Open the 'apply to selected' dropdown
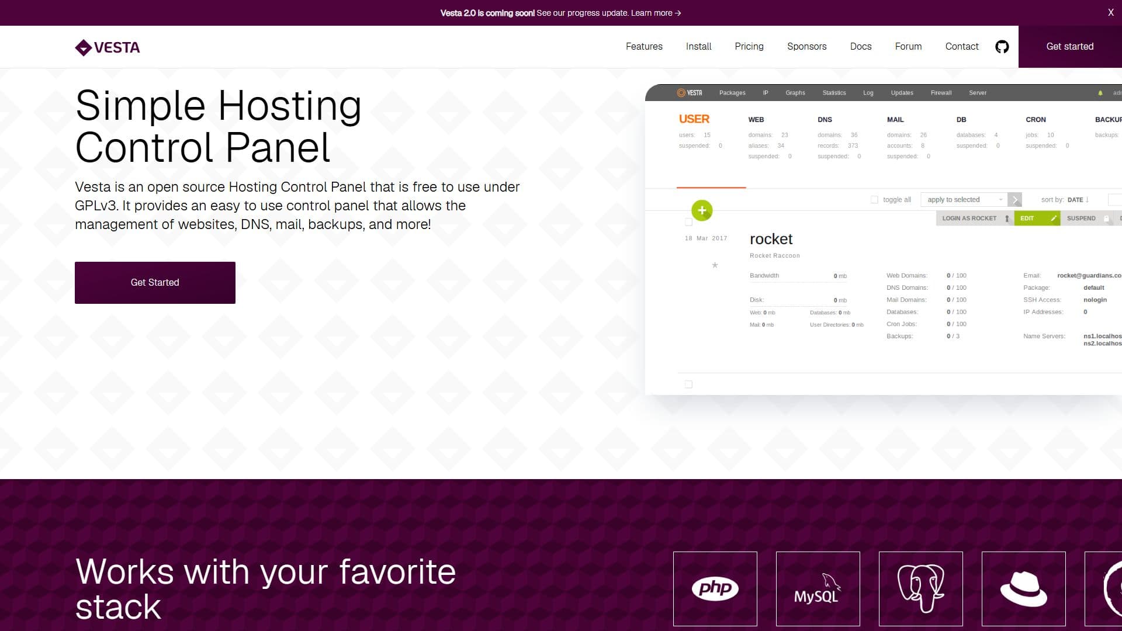Image resolution: width=1122 pixels, height=631 pixels. pos(964,200)
